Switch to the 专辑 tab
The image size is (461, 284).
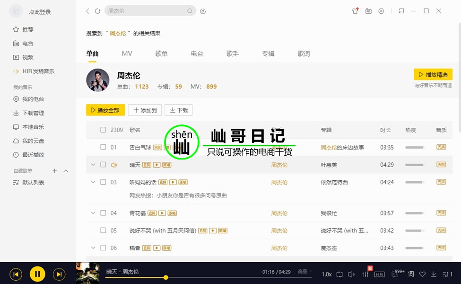point(268,53)
